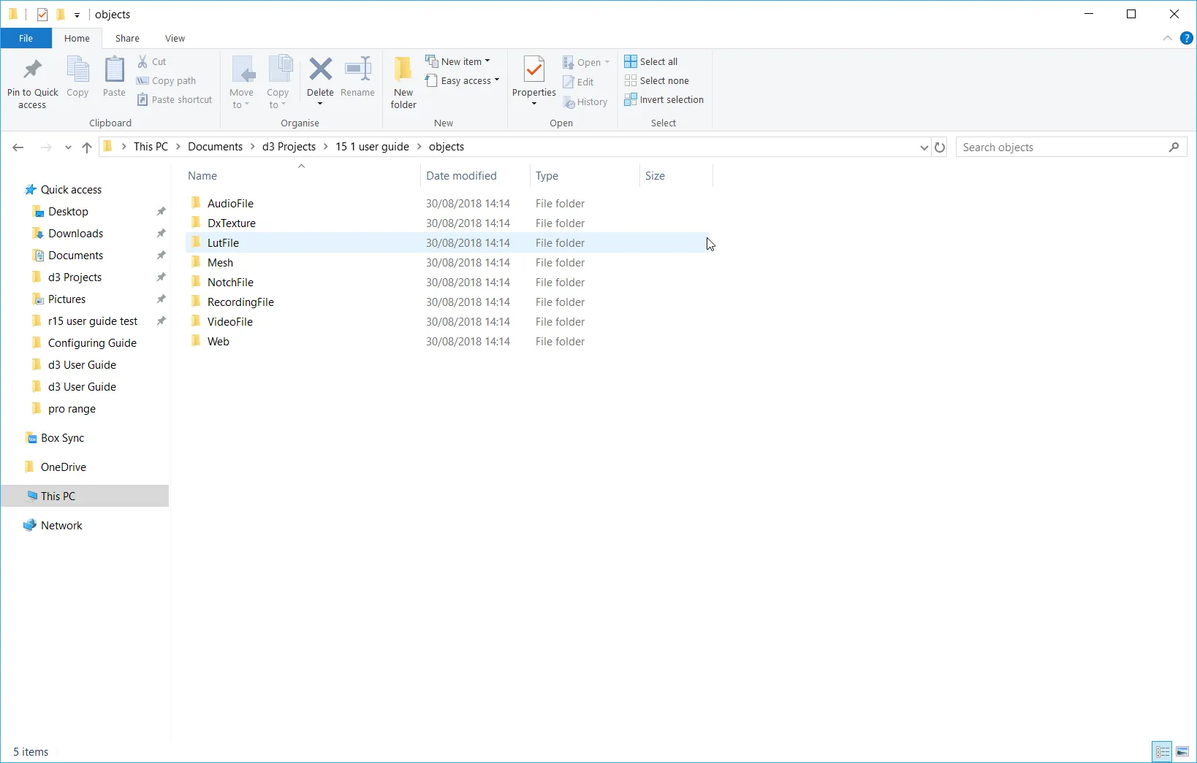
Task: Create a New folder
Action: coord(403,80)
